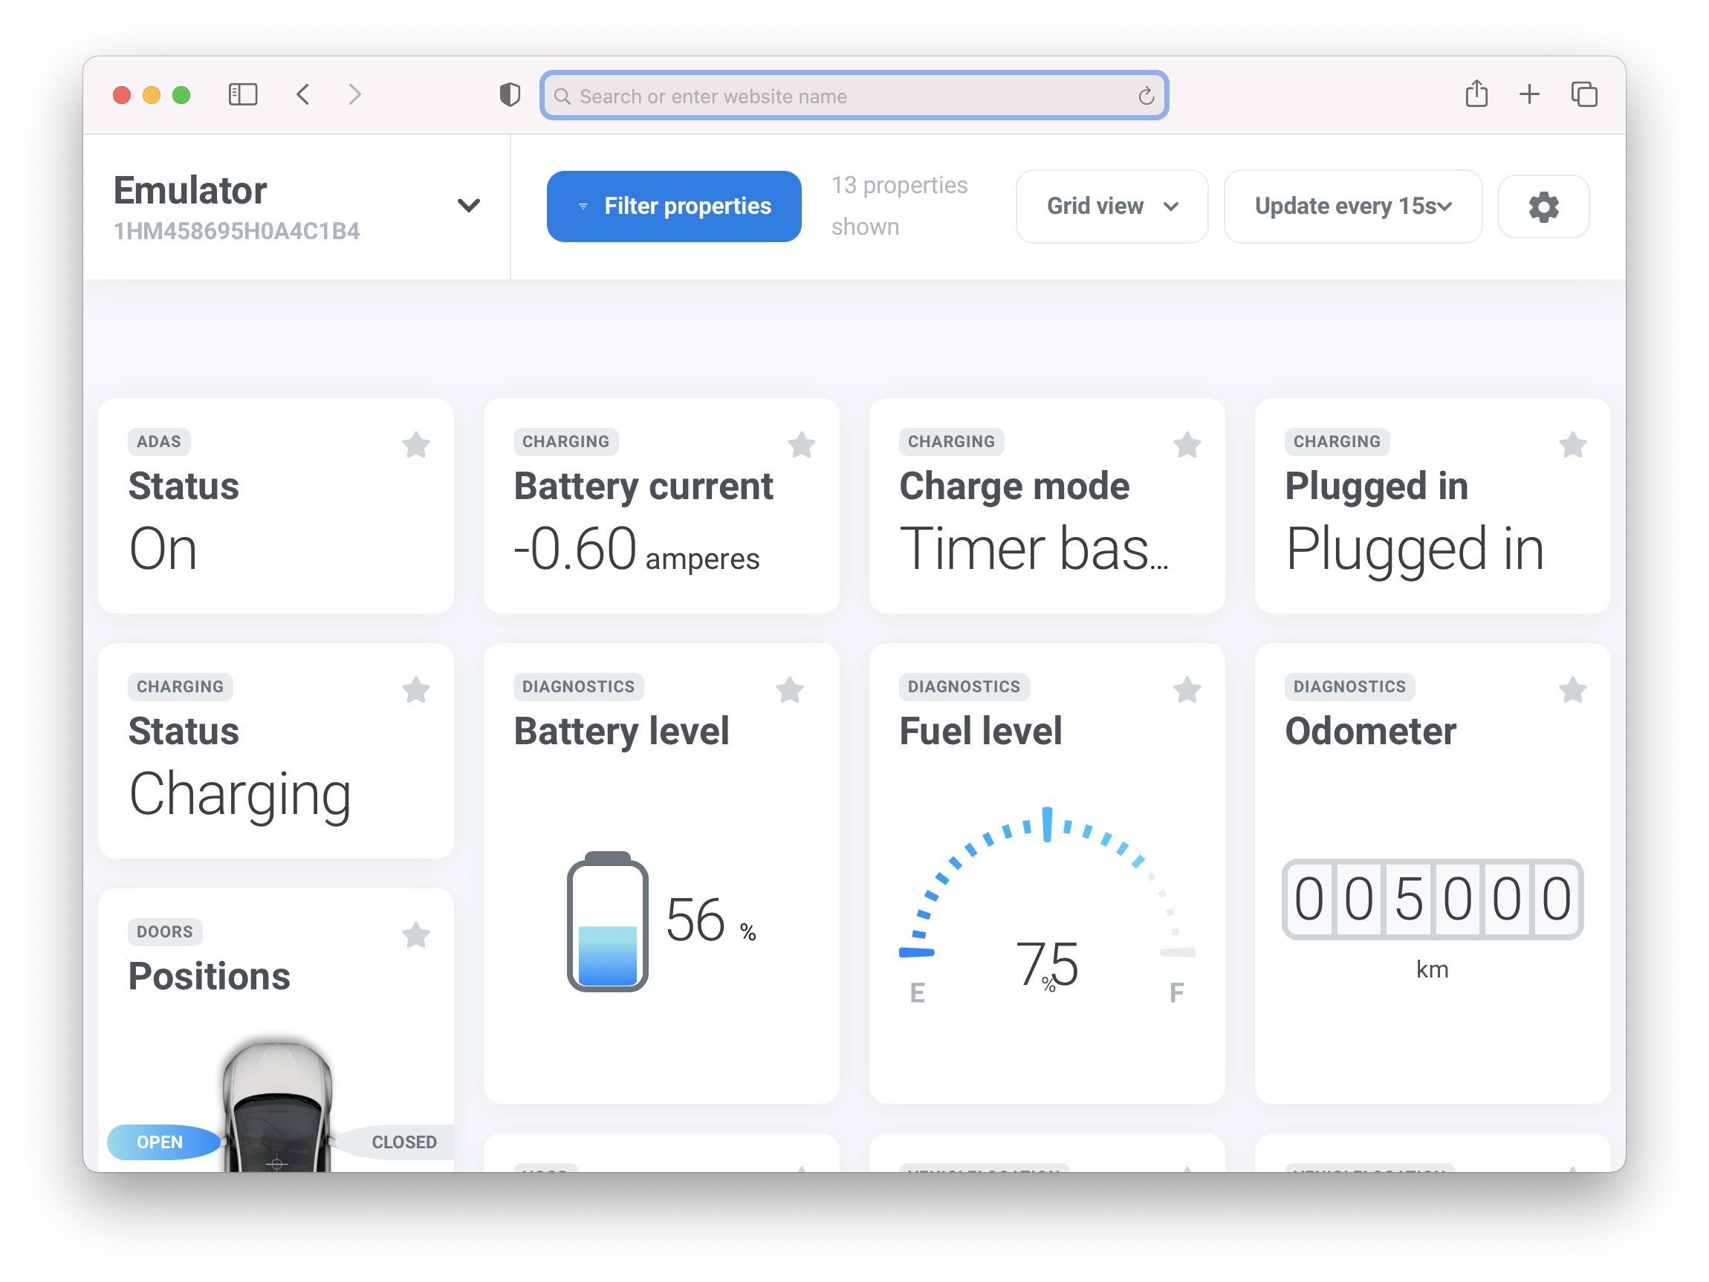
Task: Star the Charge mode card
Action: click(1187, 445)
